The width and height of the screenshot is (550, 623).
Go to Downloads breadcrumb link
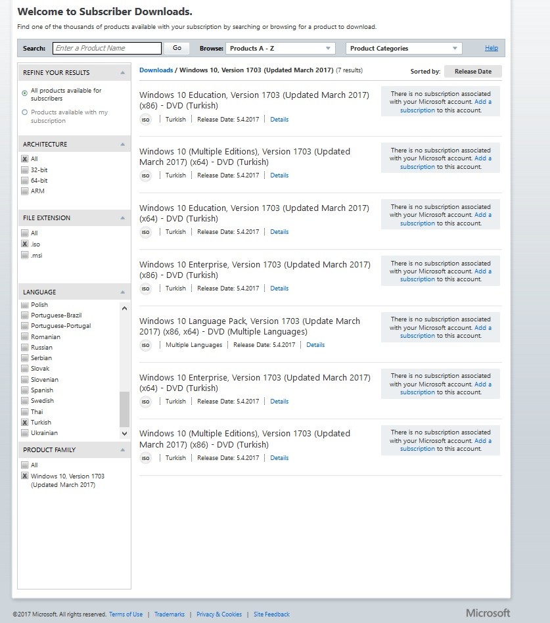click(156, 70)
